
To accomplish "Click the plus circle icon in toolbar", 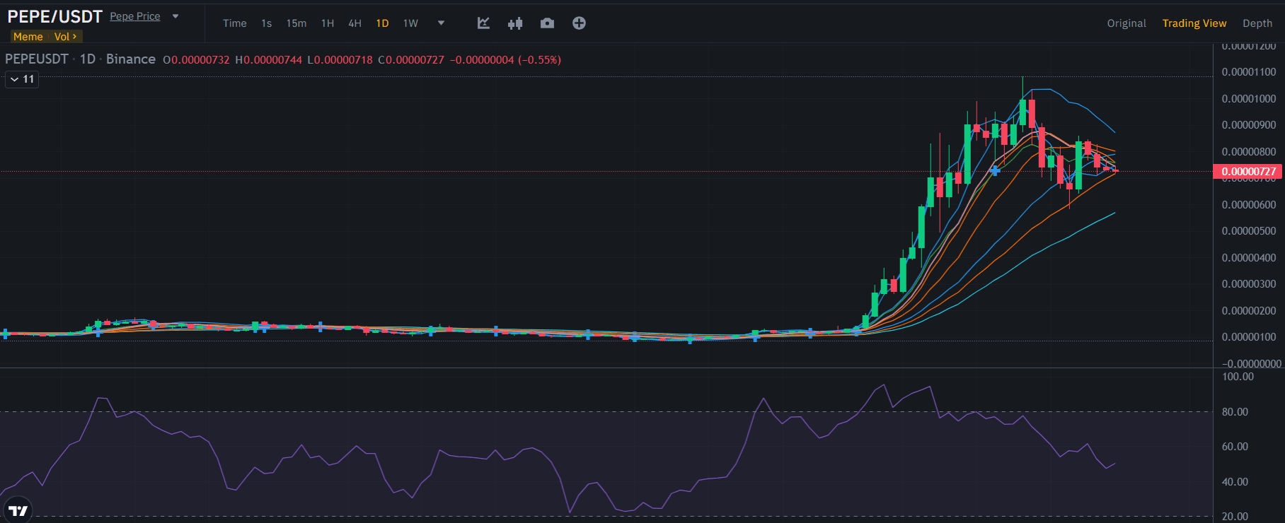I will click(579, 23).
